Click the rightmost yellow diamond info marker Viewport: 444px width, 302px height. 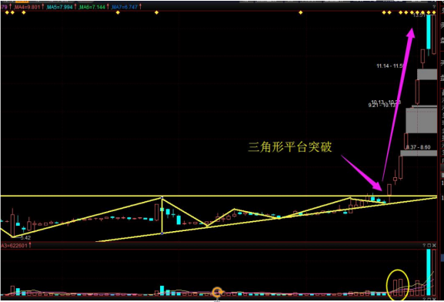434,12
